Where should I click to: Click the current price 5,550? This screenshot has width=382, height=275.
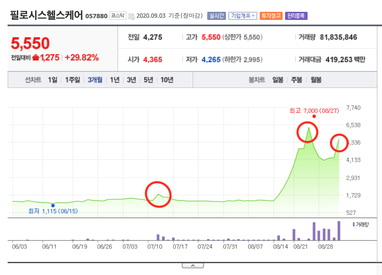coord(30,43)
